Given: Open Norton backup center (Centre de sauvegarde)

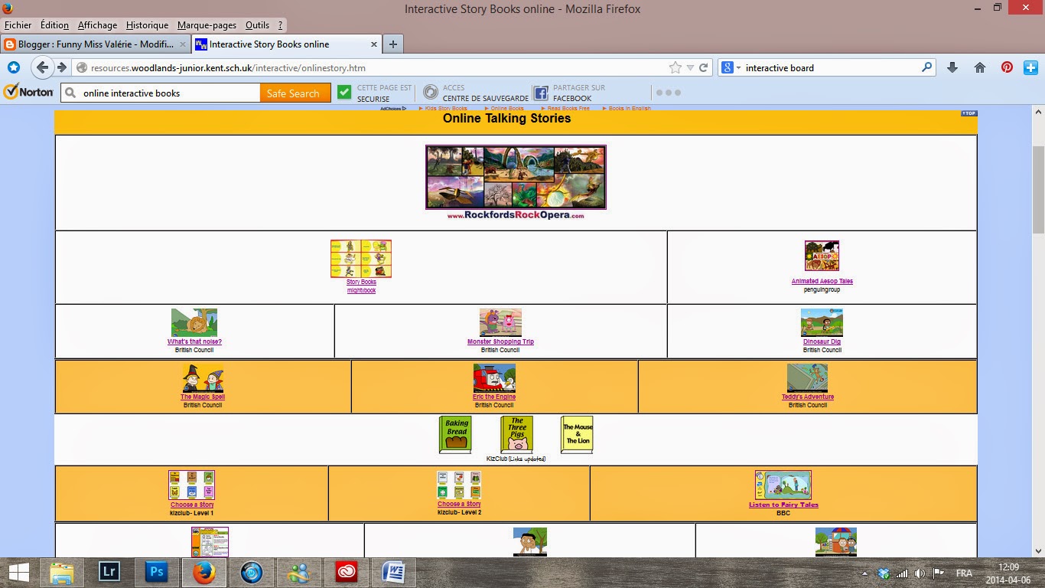Looking at the screenshot, I should (x=476, y=93).
